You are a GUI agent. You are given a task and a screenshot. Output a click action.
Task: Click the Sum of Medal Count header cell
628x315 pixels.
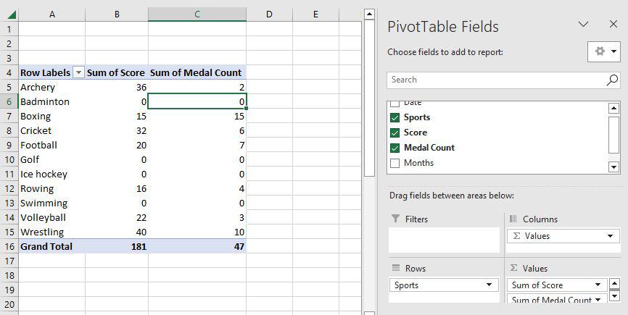(x=197, y=72)
